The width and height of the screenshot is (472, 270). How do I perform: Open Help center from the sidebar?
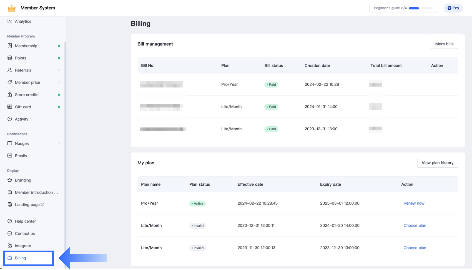25,221
